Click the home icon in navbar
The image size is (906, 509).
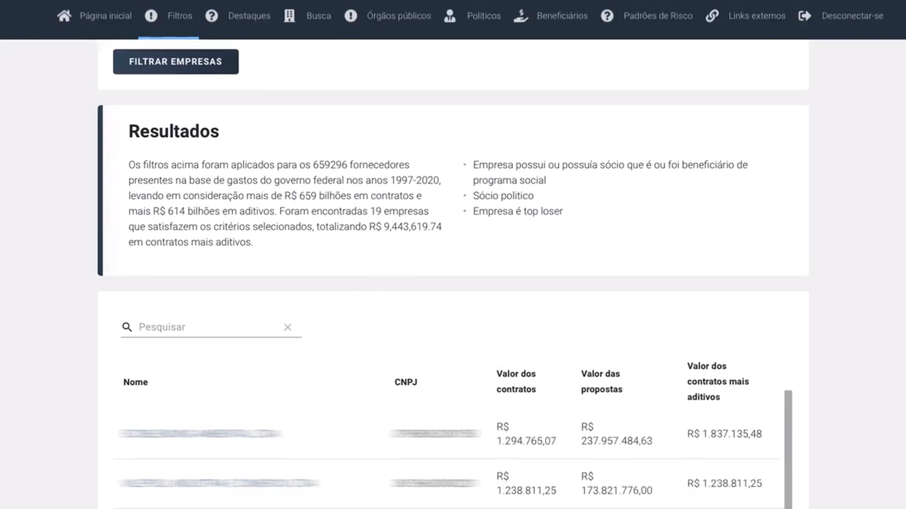click(x=64, y=16)
